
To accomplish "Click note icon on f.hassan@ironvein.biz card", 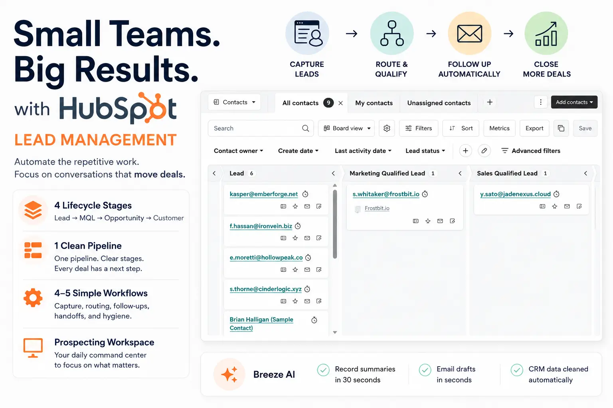I will pos(319,238).
